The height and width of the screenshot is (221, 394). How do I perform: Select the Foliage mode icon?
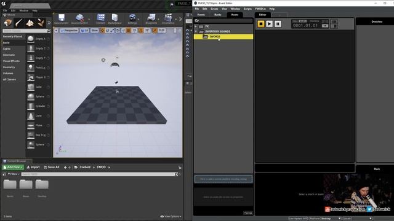41,23
